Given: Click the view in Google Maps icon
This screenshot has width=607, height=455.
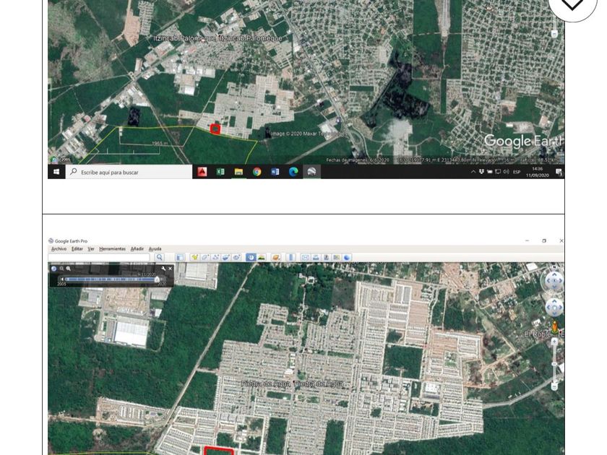Looking at the screenshot, I should (337, 257).
